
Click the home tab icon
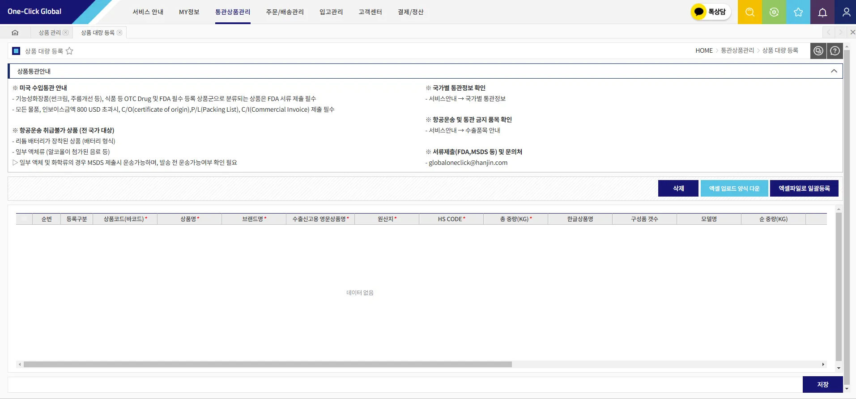[x=15, y=33]
